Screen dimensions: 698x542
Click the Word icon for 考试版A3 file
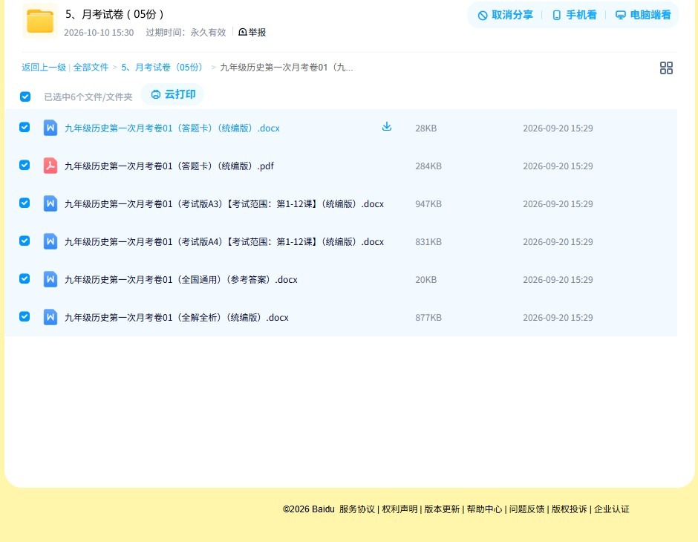[50, 203]
